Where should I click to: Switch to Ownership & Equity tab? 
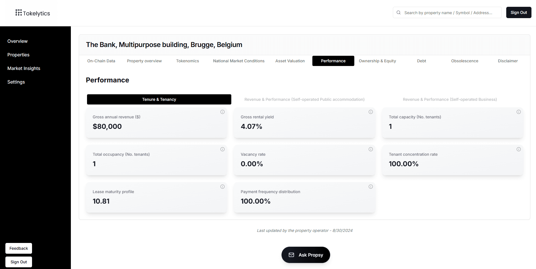(x=377, y=61)
